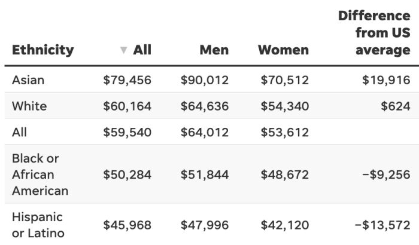Image resolution: width=419 pixels, height=245 pixels.
Task: Click the sort arrow beside All
Action: (x=124, y=50)
